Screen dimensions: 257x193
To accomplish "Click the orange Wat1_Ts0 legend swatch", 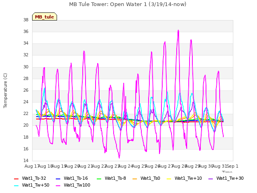I will pyautogui.click(x=135, y=179).
